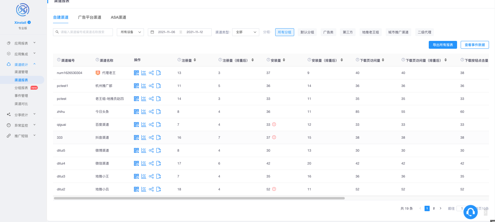Click help icon beside 注册量 header
The height and width of the screenshot is (222, 495).
point(179,60)
